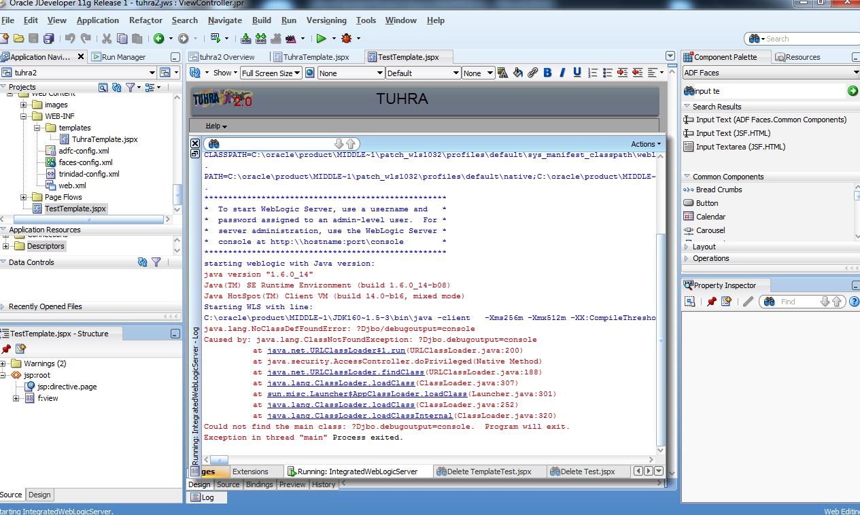Image resolution: width=860 pixels, height=515 pixels.
Task: Click the filter funnel icon in Data Controls
Action: click(x=156, y=262)
